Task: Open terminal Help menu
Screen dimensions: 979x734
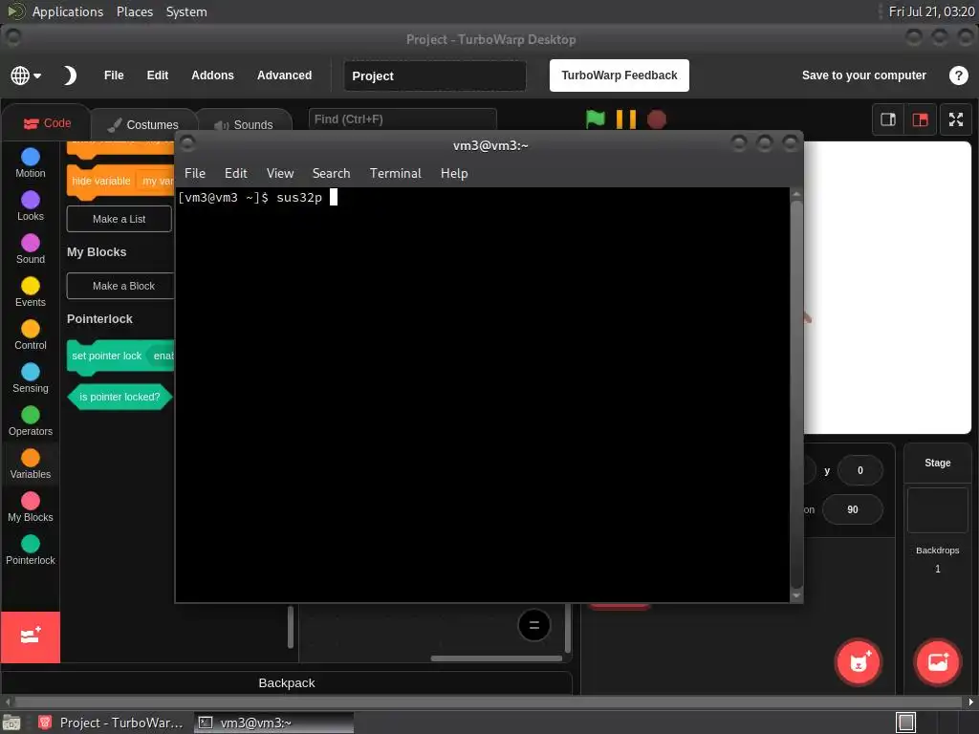Action: pyautogui.click(x=454, y=174)
